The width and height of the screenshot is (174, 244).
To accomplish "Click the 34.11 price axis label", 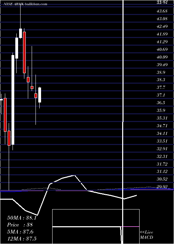I will click(162, 134).
